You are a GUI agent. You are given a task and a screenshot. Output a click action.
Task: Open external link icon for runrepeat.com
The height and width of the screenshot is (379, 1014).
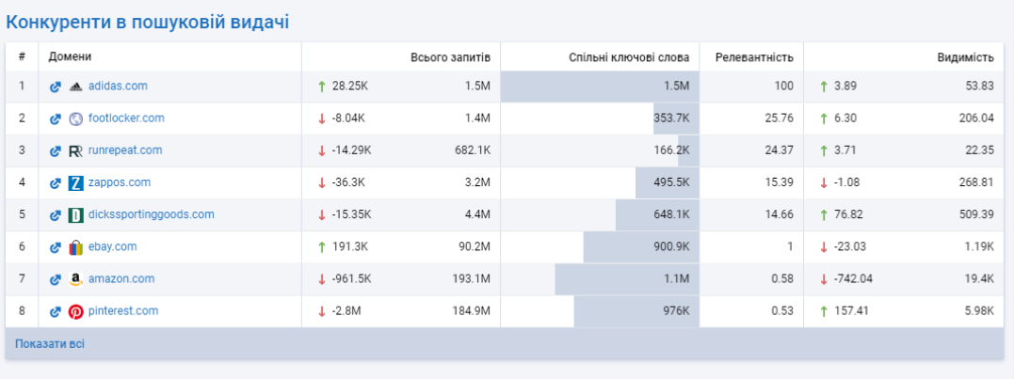pos(56,151)
